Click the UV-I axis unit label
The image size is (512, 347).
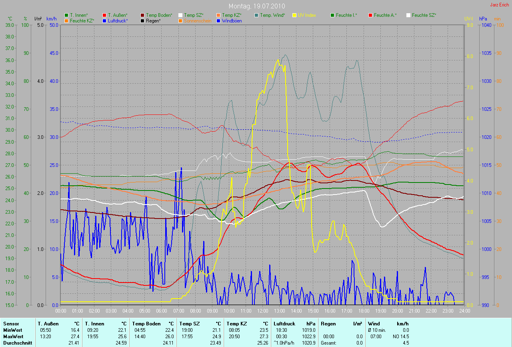[x=468, y=18]
